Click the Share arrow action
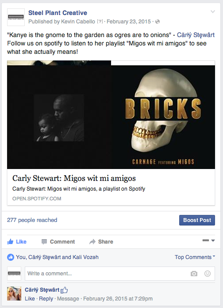This screenshot has height=308, width=223. [101, 242]
